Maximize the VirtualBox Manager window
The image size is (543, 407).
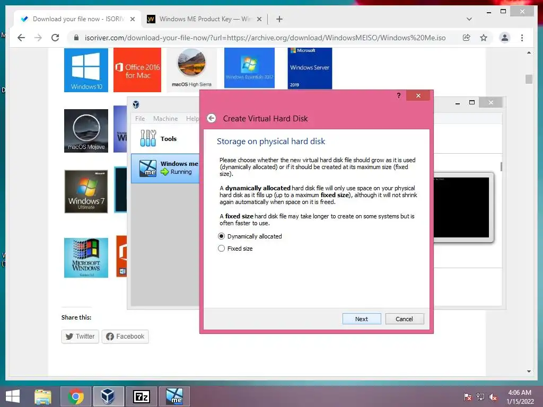[471, 102]
